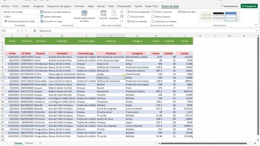Select the blue banded table style thumbnail
This screenshot has width=260, height=146.
tap(231, 17)
